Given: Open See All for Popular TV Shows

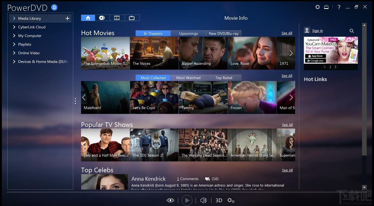Looking at the screenshot, I should click(x=287, y=125).
